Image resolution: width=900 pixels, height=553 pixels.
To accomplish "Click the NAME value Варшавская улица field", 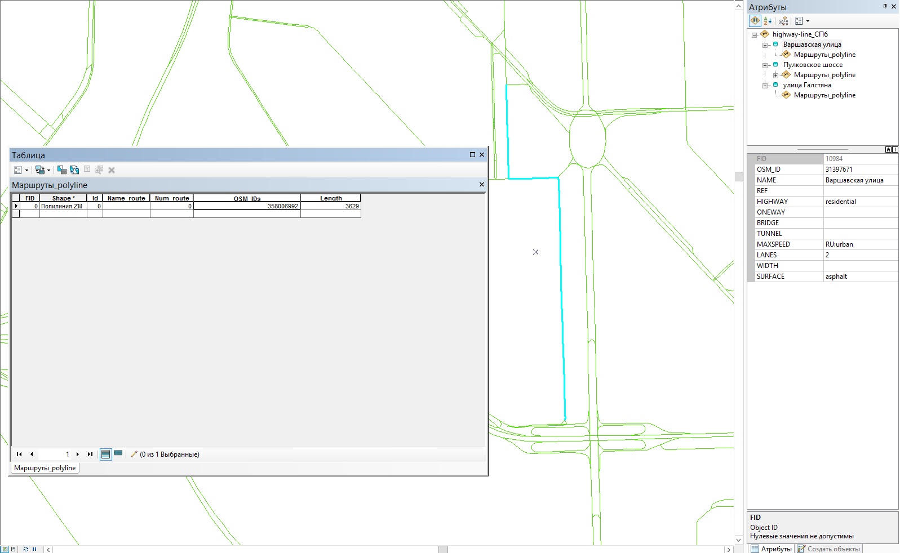I will click(x=861, y=180).
